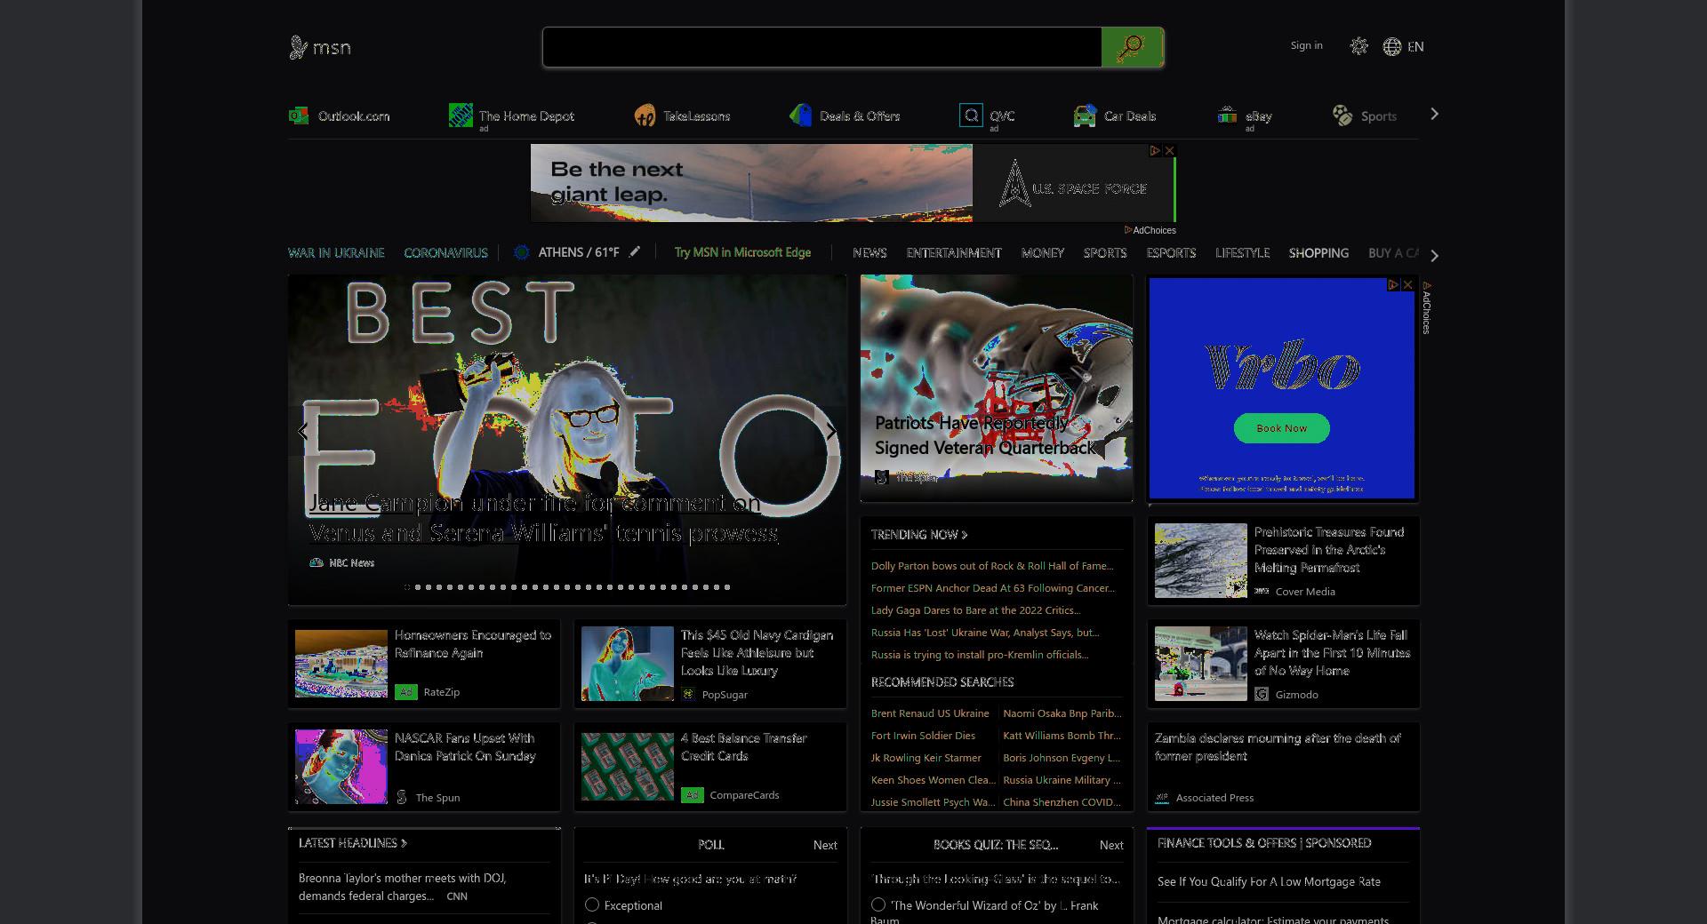Click Book Now on Vrbo ad
This screenshot has height=924, width=1707.
click(1281, 428)
